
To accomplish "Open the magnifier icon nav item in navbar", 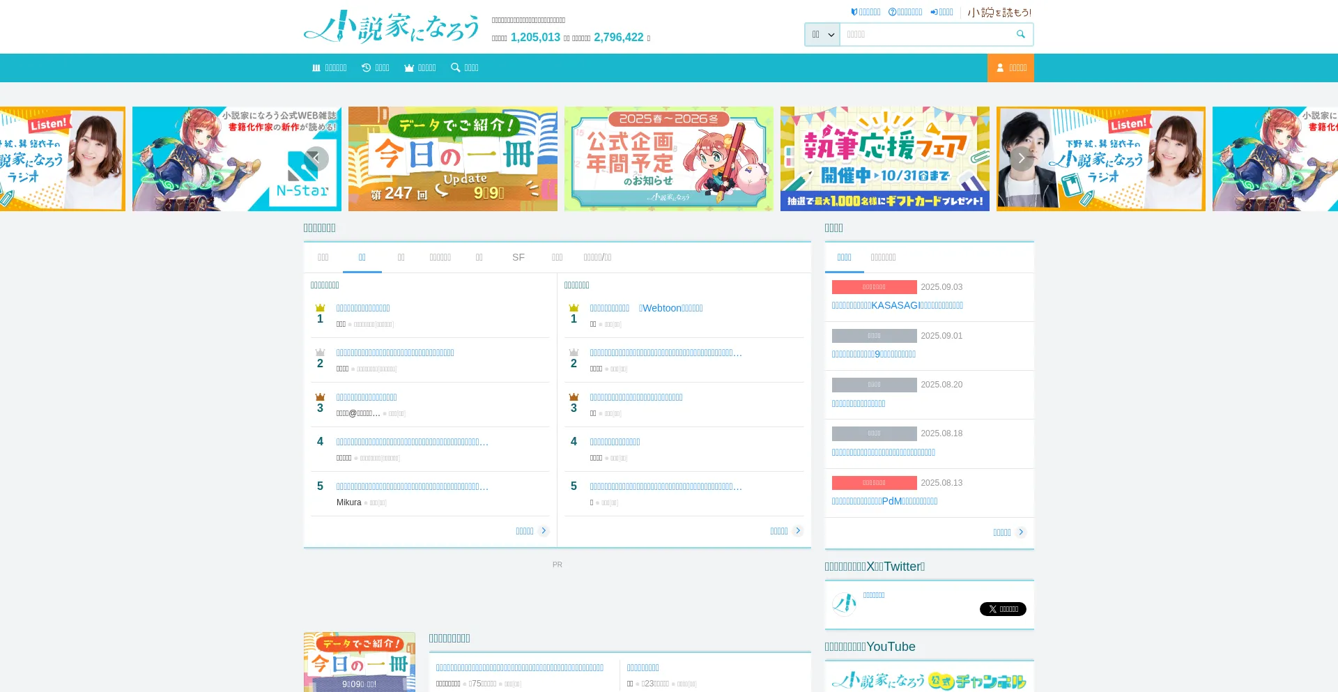I will pos(465,68).
